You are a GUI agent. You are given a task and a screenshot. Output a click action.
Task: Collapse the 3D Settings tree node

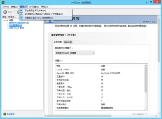[4, 20]
